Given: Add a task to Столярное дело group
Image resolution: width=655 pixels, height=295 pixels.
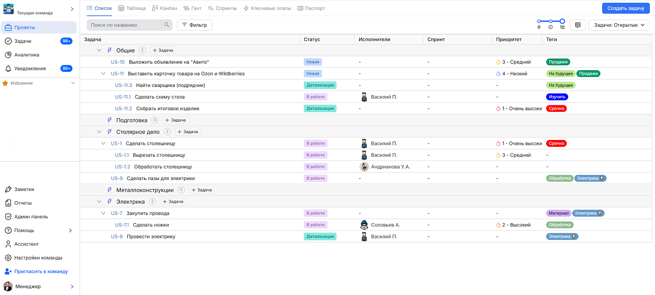Looking at the screenshot, I should [x=187, y=132].
